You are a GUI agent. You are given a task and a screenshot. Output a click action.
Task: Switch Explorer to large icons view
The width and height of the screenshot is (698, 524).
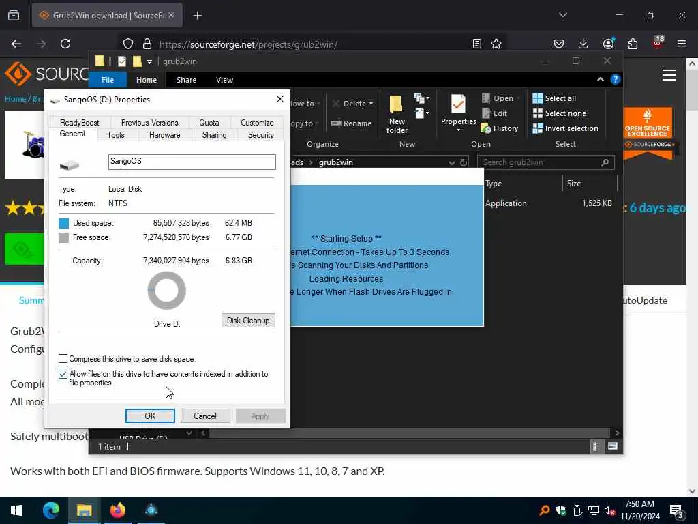[613, 446]
